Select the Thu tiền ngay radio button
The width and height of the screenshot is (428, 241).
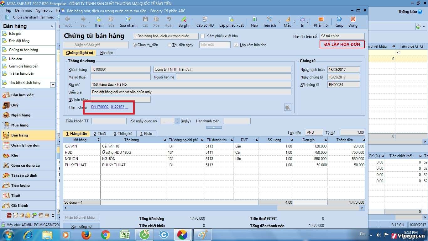[170, 45]
